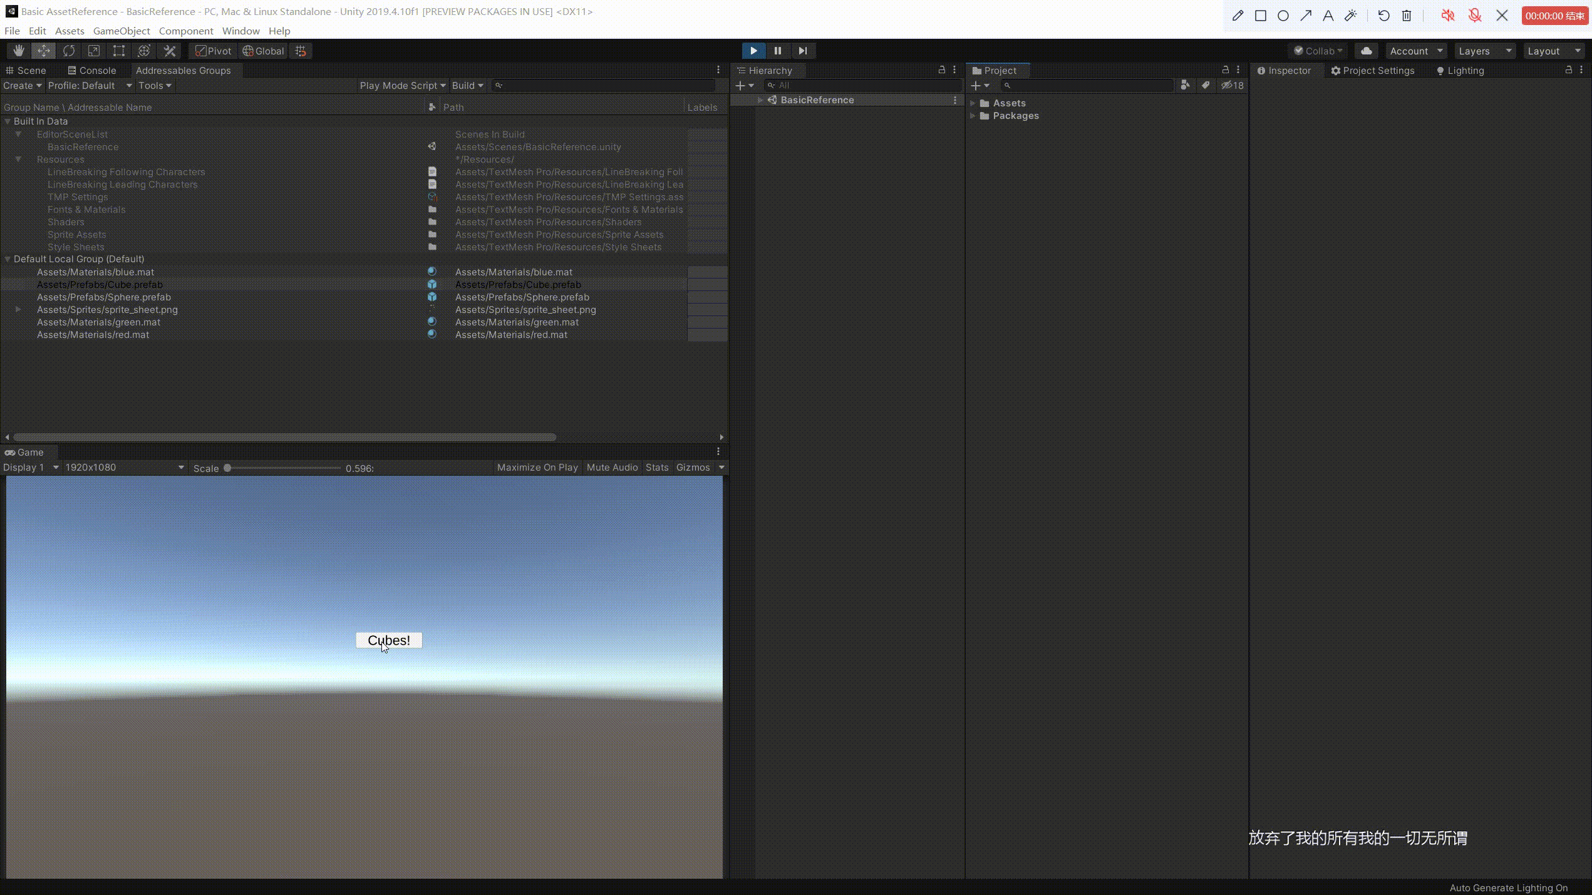The image size is (1592, 895).
Task: Select the Hand tool
Action: [19, 51]
